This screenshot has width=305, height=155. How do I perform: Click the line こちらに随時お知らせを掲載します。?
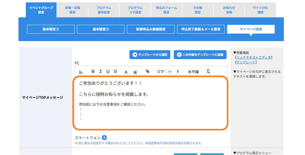114,94
